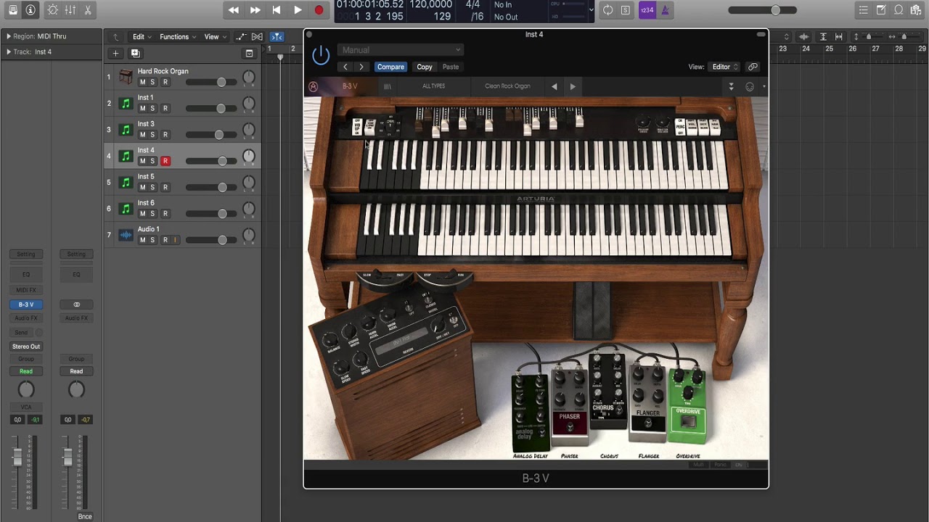Open global tracks display button
The height and width of the screenshot is (522, 929).
point(249,53)
